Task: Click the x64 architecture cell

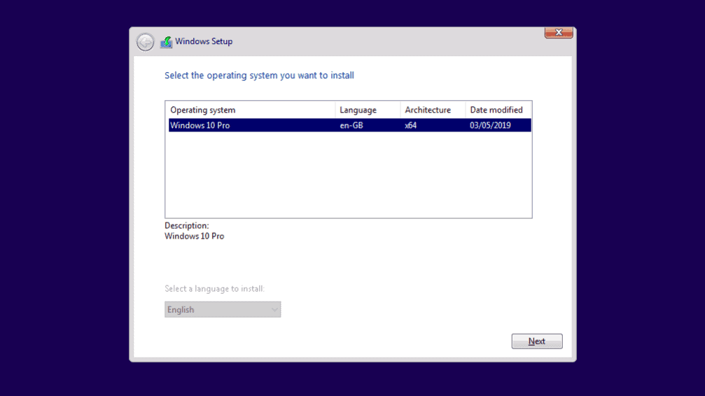Action: [411, 125]
